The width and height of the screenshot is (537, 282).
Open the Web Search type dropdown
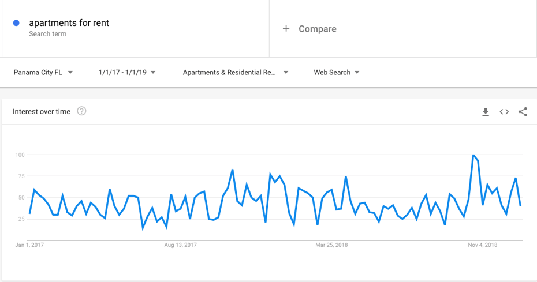[x=336, y=72]
